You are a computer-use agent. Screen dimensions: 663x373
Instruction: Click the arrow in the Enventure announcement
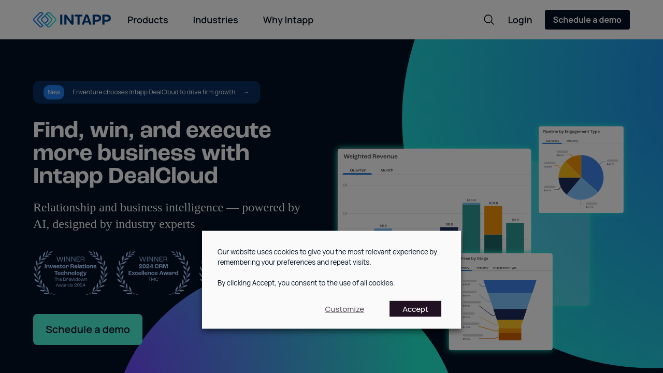(x=246, y=92)
